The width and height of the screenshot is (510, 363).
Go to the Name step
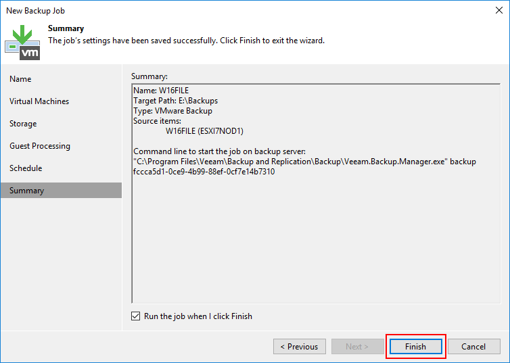pos(20,79)
